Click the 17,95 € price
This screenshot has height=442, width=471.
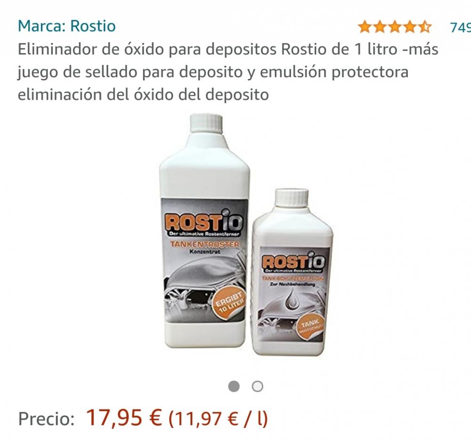[x=124, y=418]
